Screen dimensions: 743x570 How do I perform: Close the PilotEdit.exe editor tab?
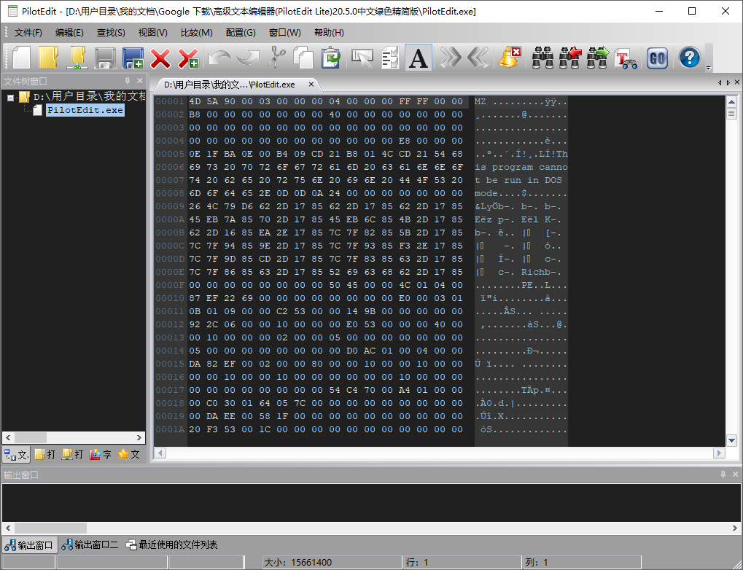[311, 84]
